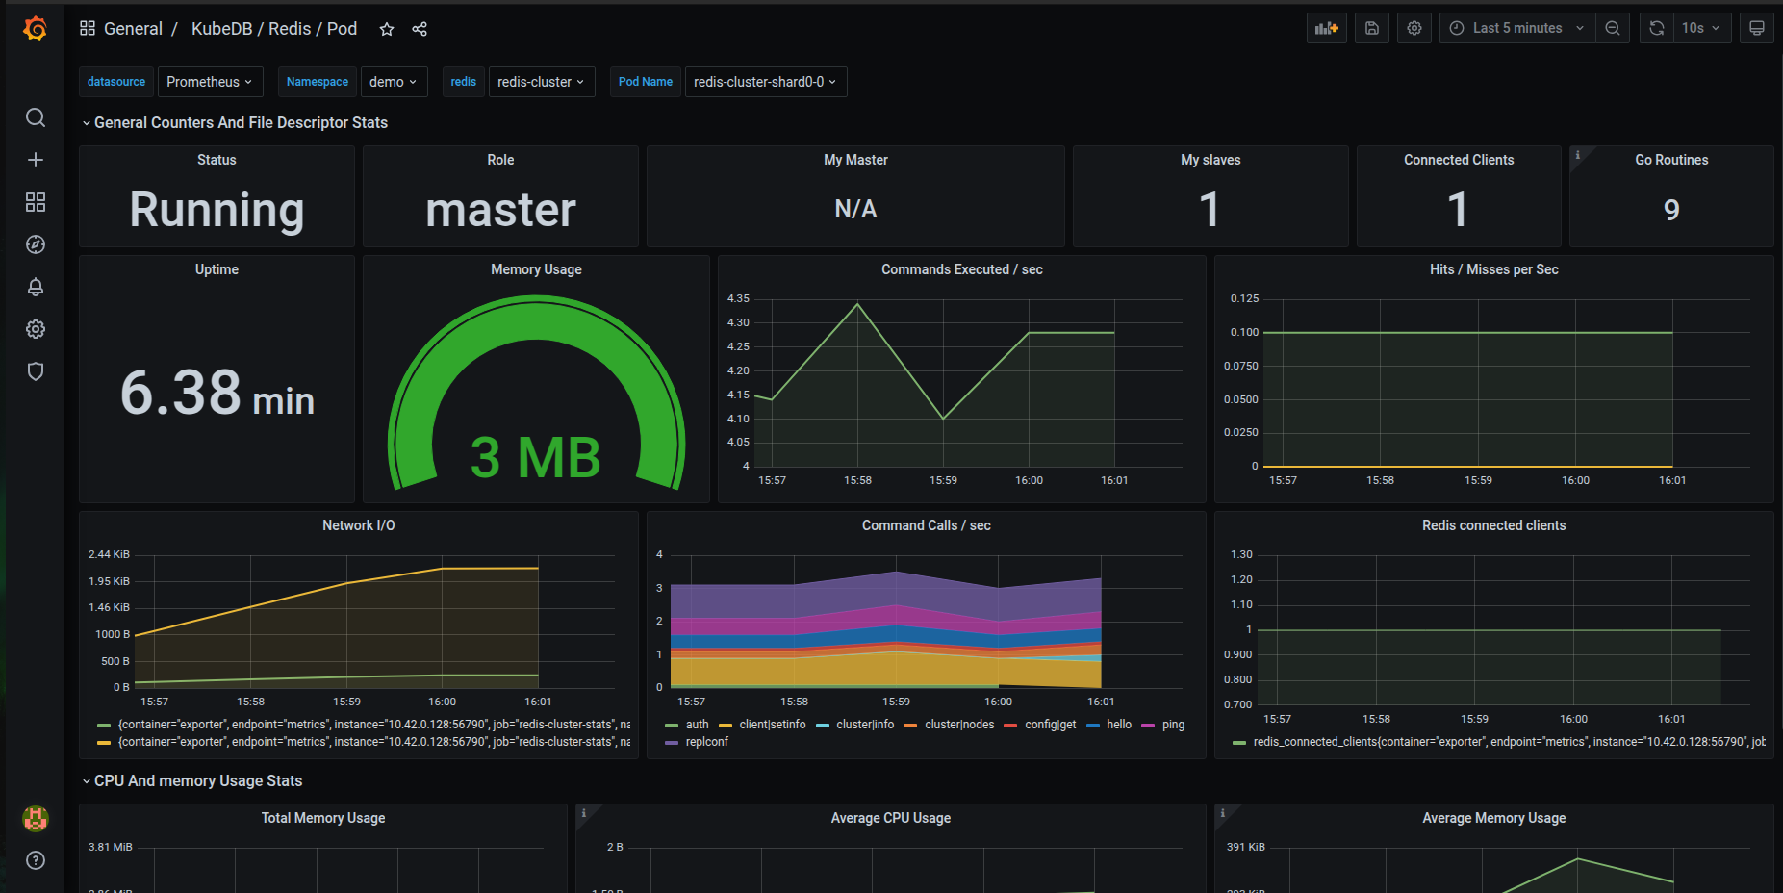Open the Network I/O panel title menu
The height and width of the screenshot is (893, 1783).
(358, 525)
